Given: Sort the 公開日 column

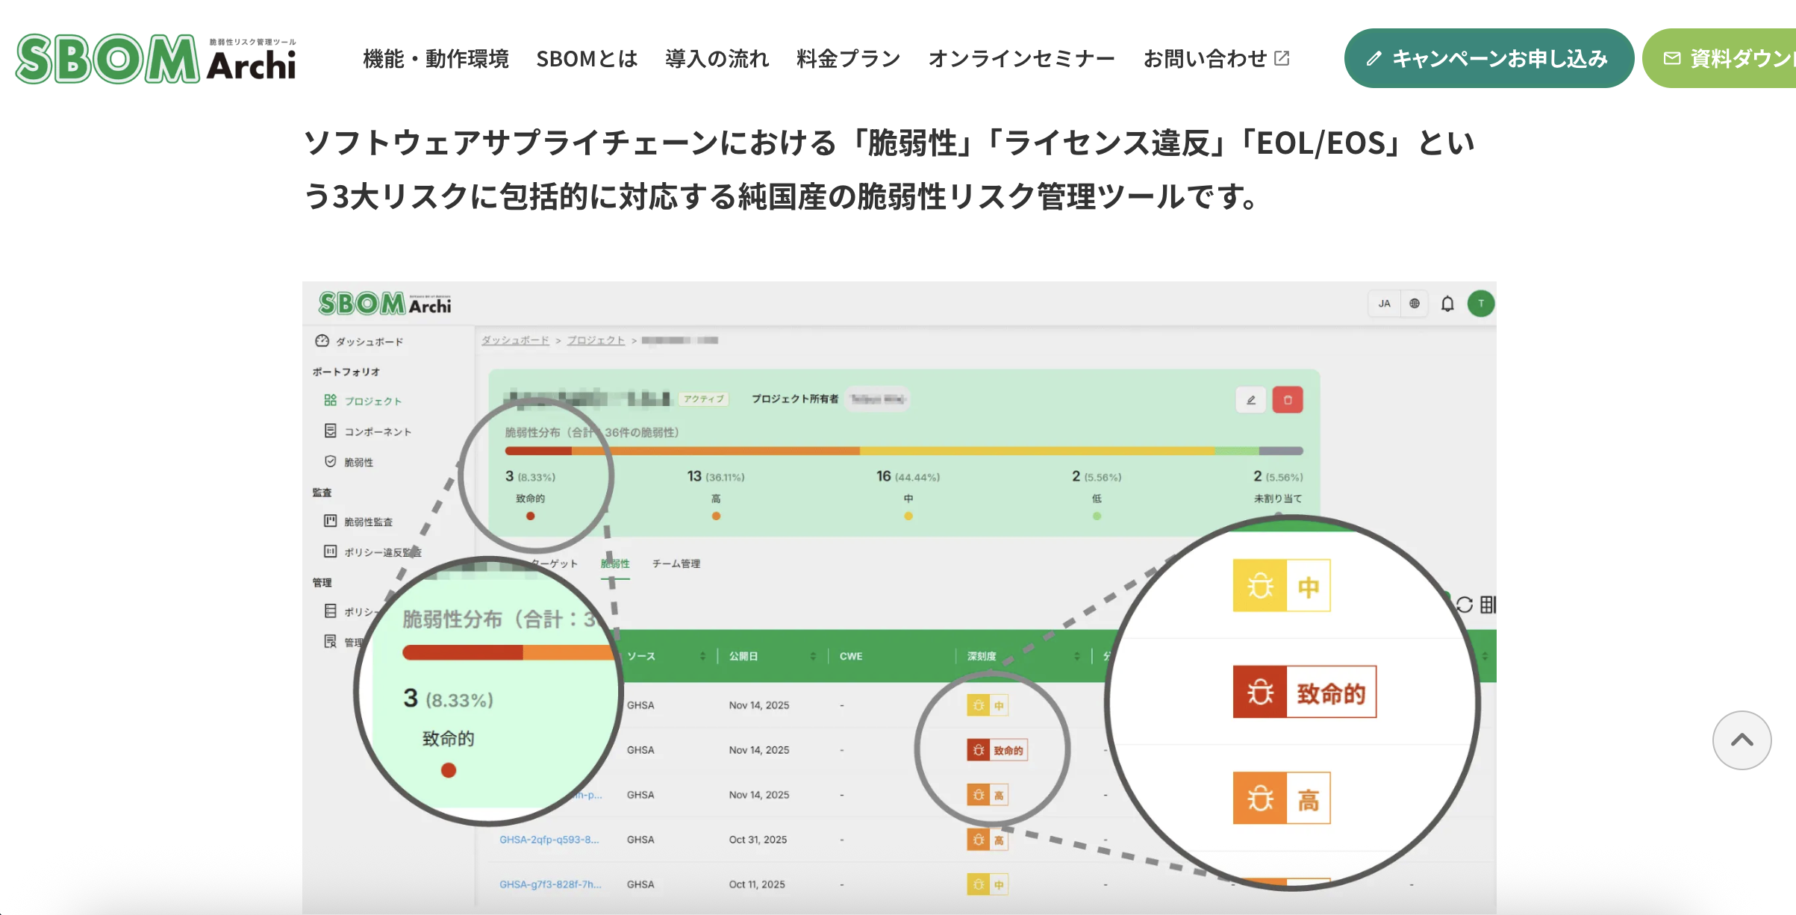Looking at the screenshot, I should pyautogui.click(x=813, y=656).
